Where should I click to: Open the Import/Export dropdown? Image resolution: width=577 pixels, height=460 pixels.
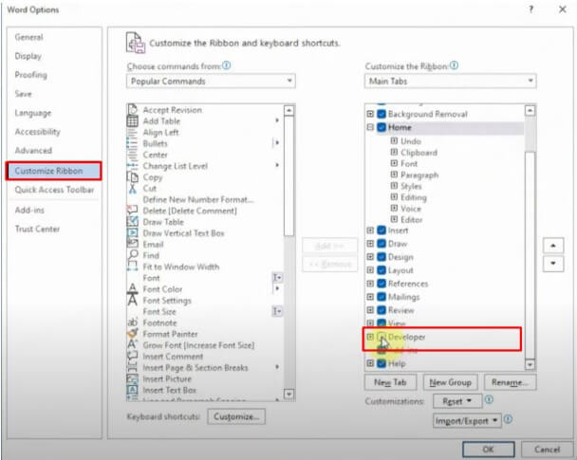[467, 421]
